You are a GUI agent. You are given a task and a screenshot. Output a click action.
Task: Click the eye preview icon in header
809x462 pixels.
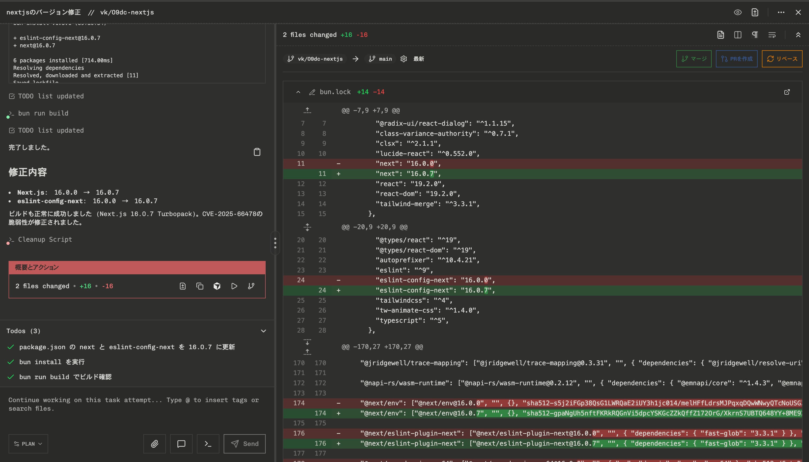pos(738,12)
